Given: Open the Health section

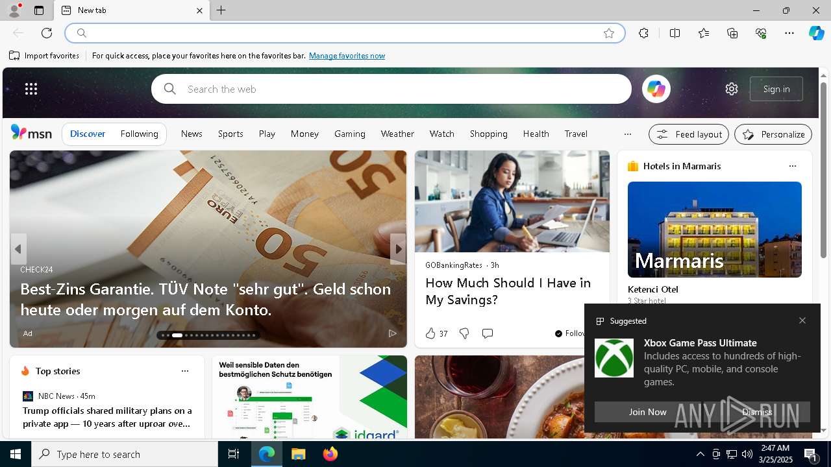Looking at the screenshot, I should (536, 134).
